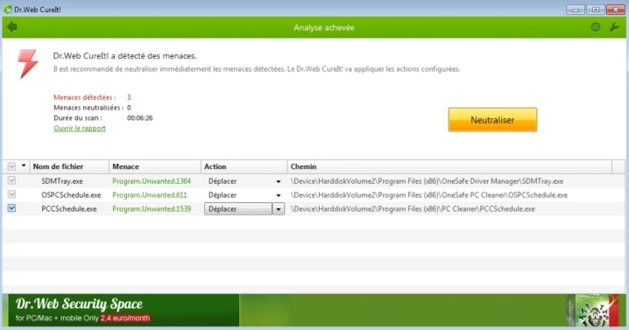
Task: Open the action dropdown arrow for PCCSchedule.exe
Action: tap(279, 209)
